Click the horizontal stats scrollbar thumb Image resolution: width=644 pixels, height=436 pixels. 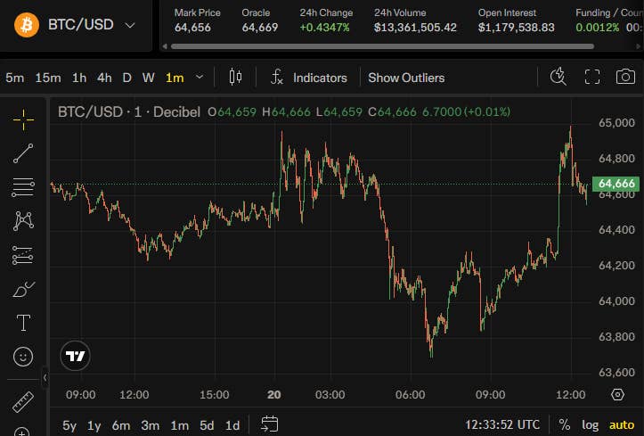point(382,46)
